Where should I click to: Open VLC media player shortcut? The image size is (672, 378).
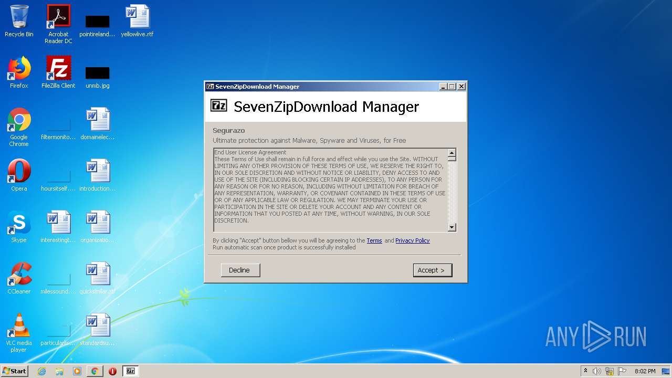pyautogui.click(x=19, y=333)
